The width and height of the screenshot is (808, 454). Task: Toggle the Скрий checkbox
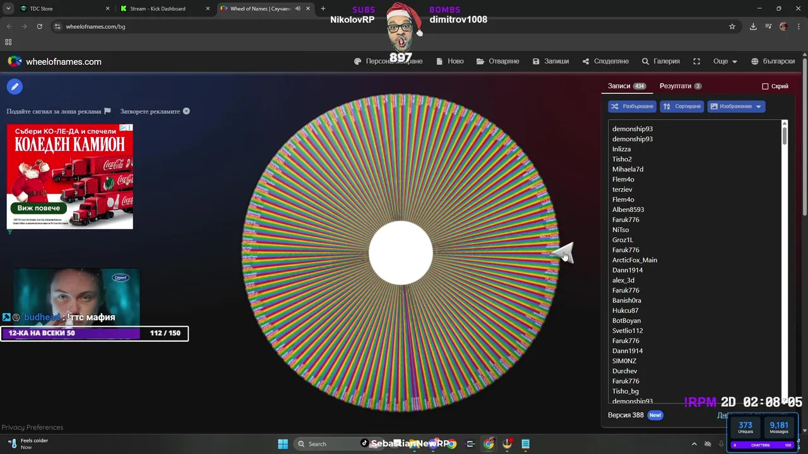(765, 86)
